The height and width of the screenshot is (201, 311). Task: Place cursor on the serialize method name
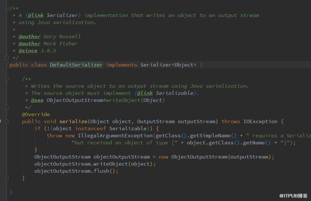coord(73,121)
